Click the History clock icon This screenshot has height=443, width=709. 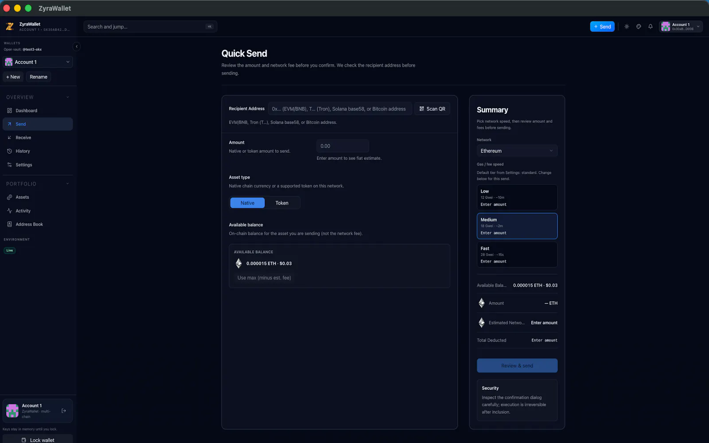pyautogui.click(x=9, y=151)
